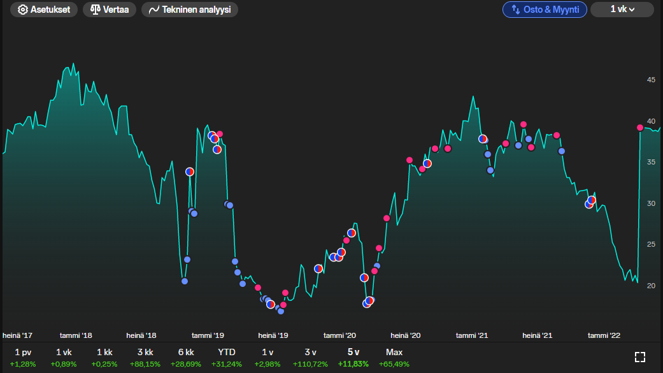The image size is (663, 373).
Task: Select the YTD range
Action: coord(227,358)
